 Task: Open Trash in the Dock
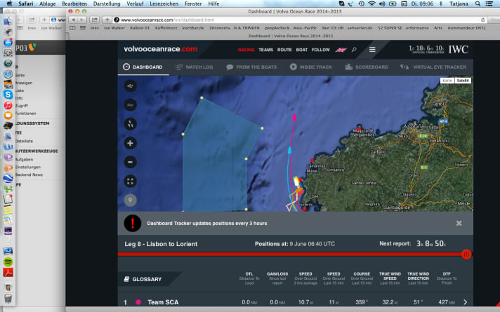click(8, 299)
